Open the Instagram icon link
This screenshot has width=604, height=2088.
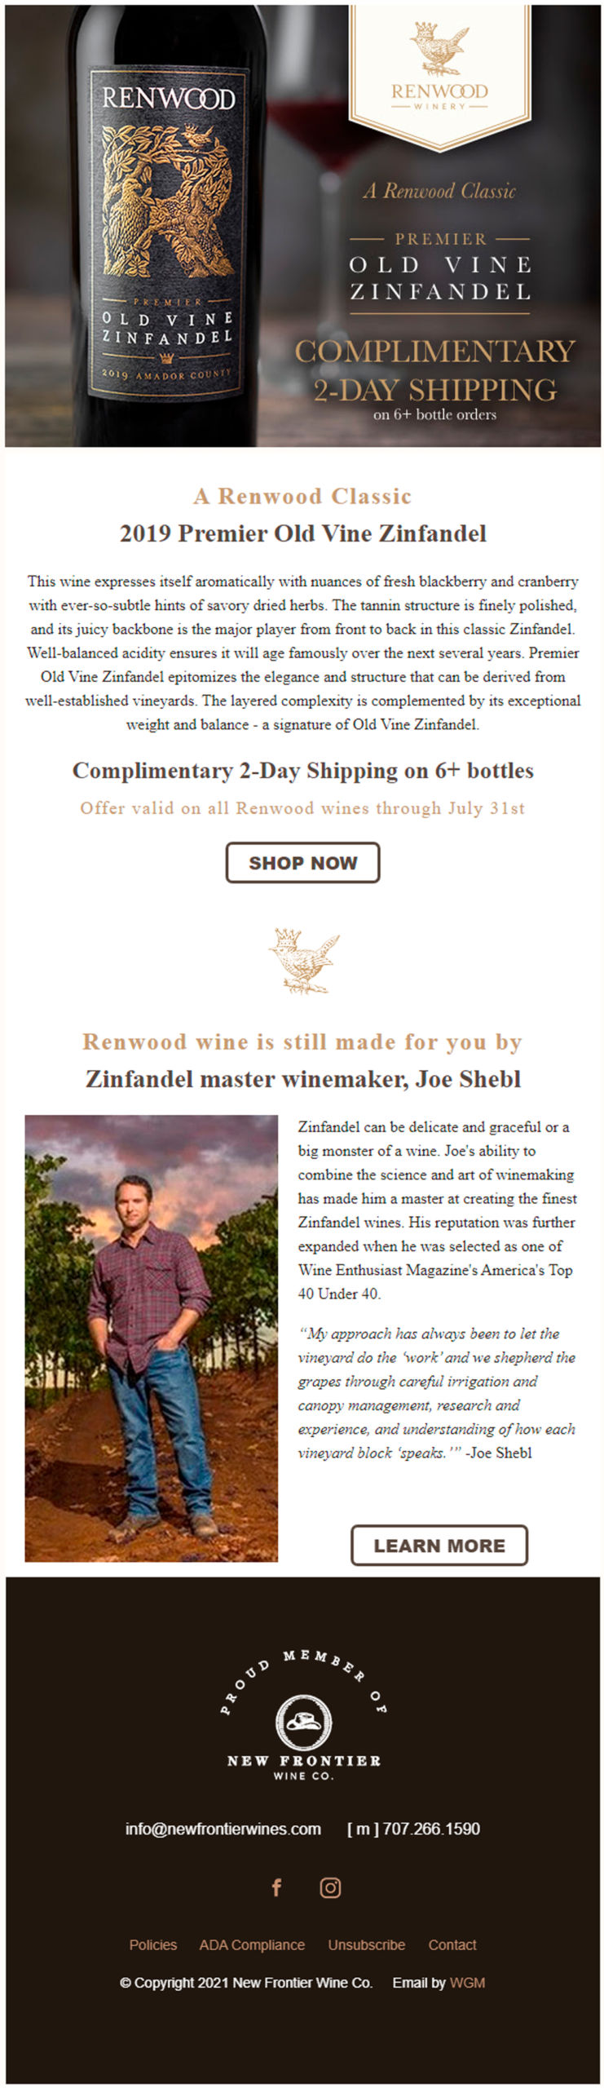coord(330,1887)
